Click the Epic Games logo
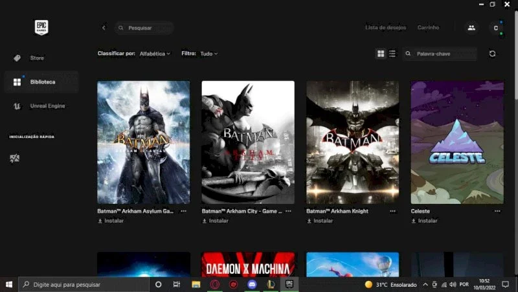 click(41, 27)
